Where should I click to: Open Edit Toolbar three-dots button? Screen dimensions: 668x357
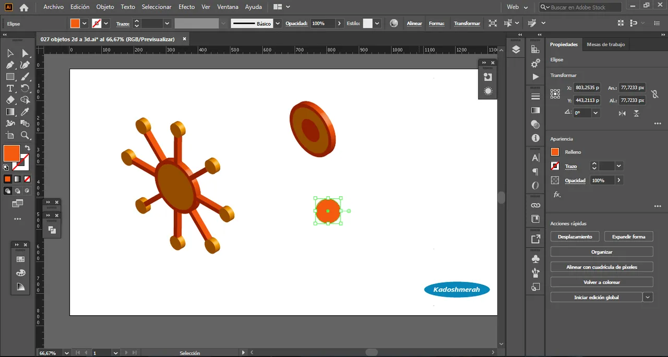[17, 219]
